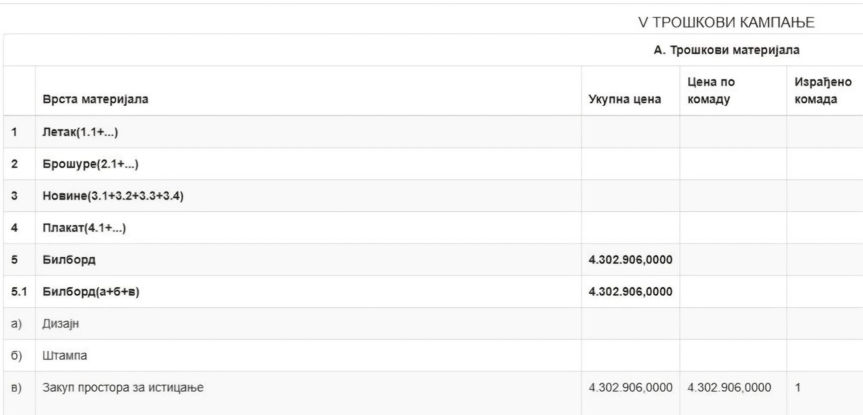Click the "V ТРОШКОВИ КАМПАЊЕ" section title
This screenshot has width=863, height=415.
(x=726, y=22)
